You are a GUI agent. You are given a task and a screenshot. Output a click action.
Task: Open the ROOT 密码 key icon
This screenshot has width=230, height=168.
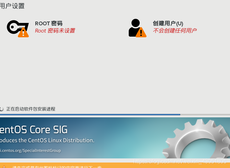[18, 28]
